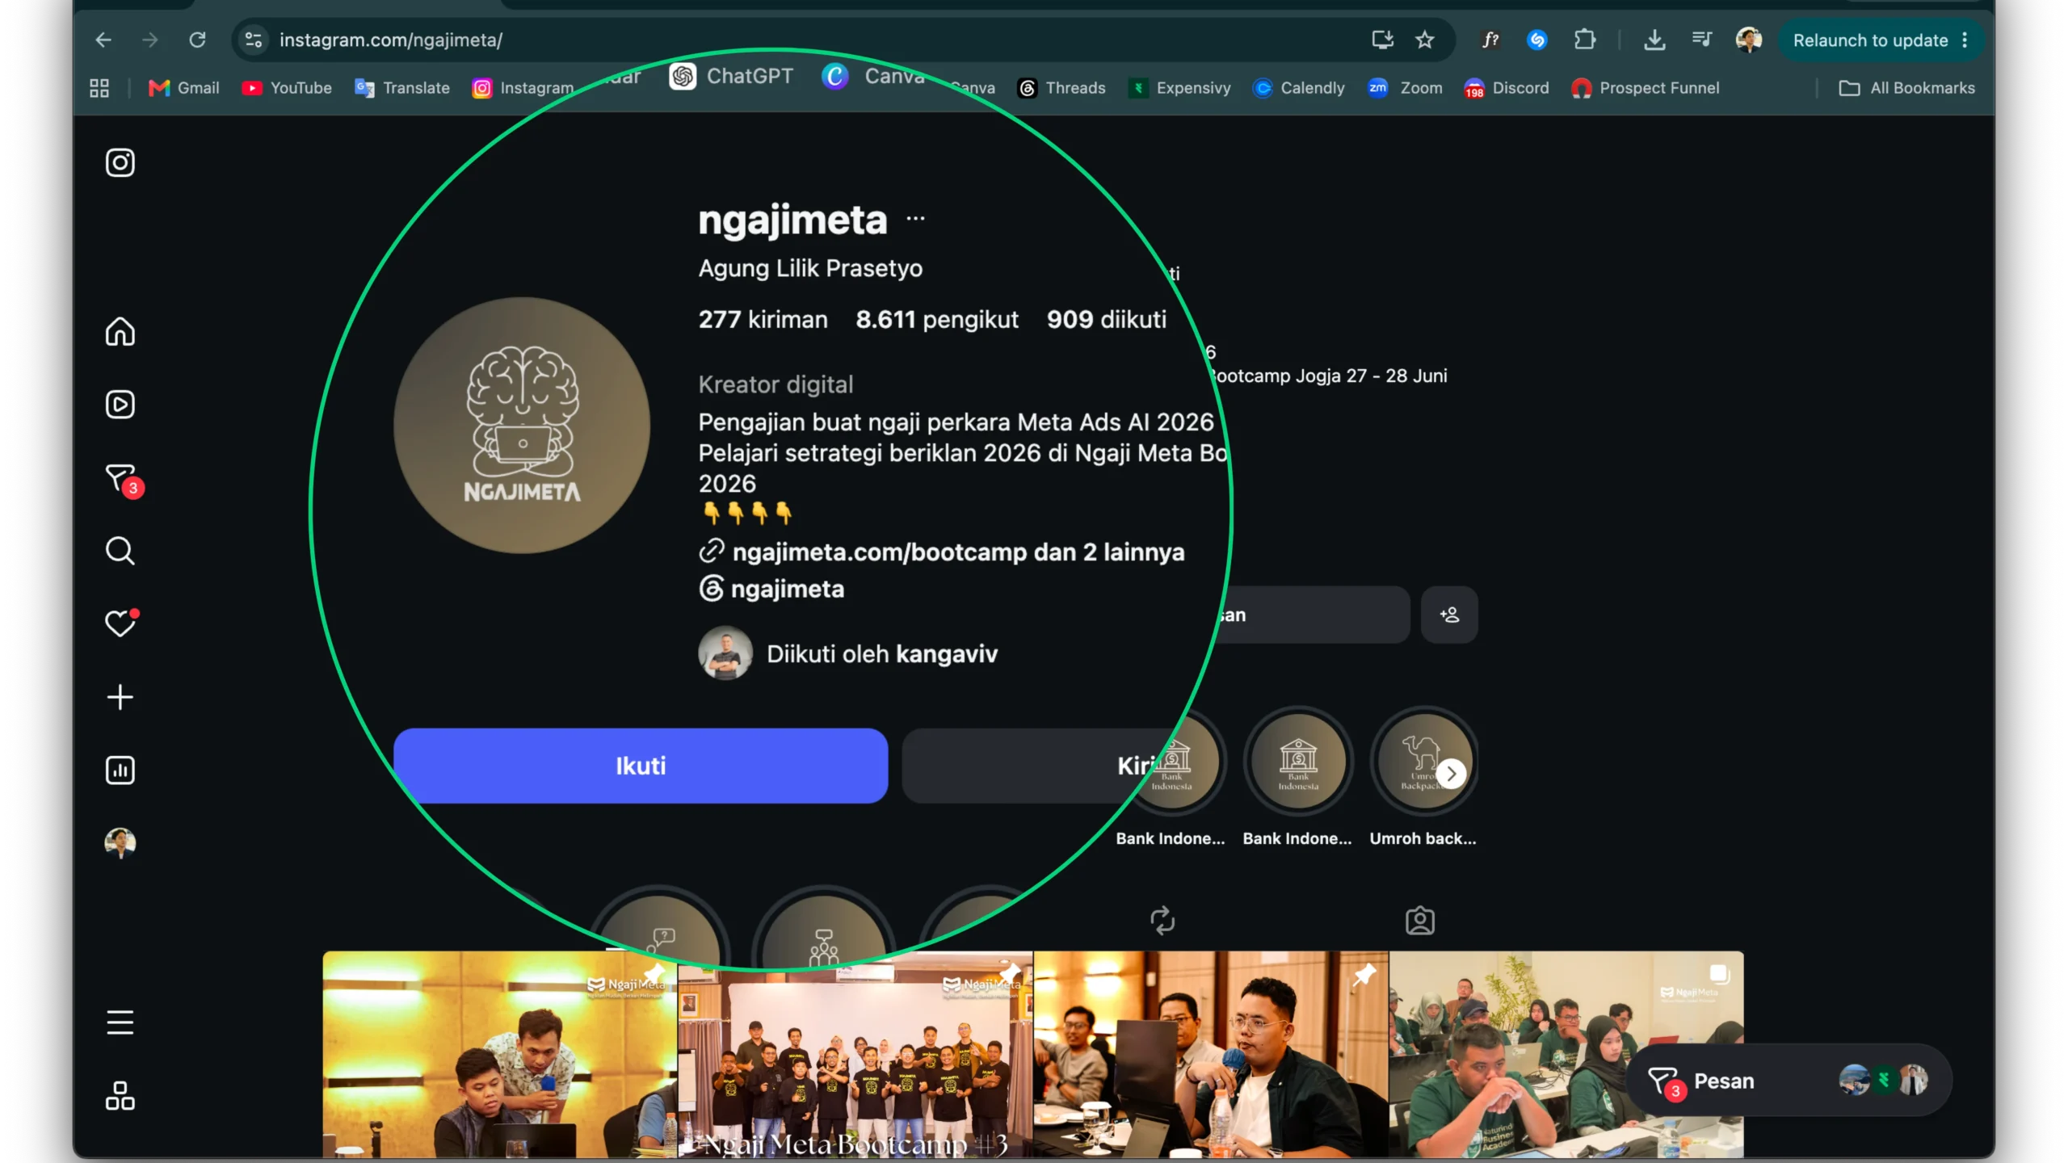Open Notifications heart icon
This screenshot has width=2068, height=1163.
pos(121,623)
